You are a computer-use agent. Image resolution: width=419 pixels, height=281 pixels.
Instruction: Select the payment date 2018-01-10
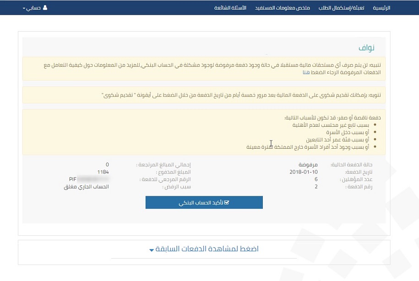[304, 172]
